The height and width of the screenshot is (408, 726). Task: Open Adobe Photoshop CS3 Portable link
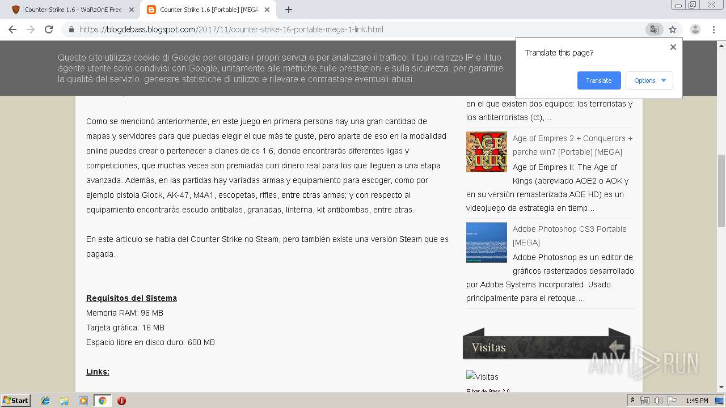pyautogui.click(x=569, y=236)
